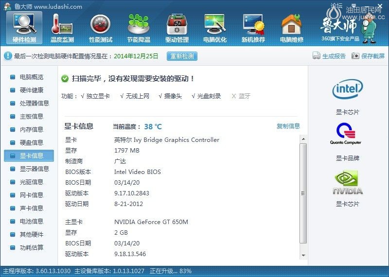This screenshot has width=389, height=277.
Task: Click manufacturer value 广达
Action: pos(120,161)
